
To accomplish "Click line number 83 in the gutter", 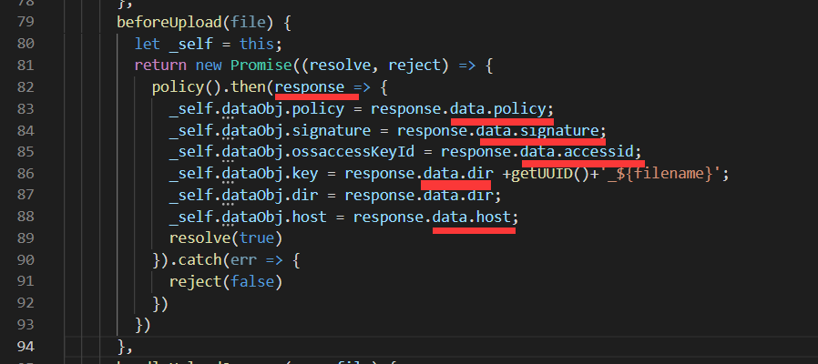I will pos(26,108).
